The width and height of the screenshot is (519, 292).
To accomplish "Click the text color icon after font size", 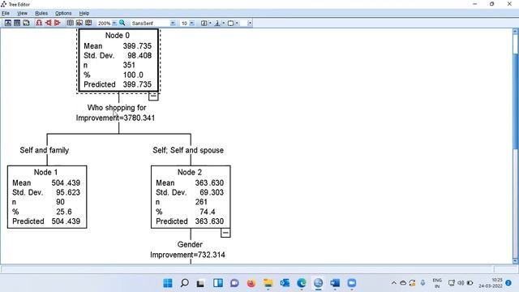I will point(204,24).
